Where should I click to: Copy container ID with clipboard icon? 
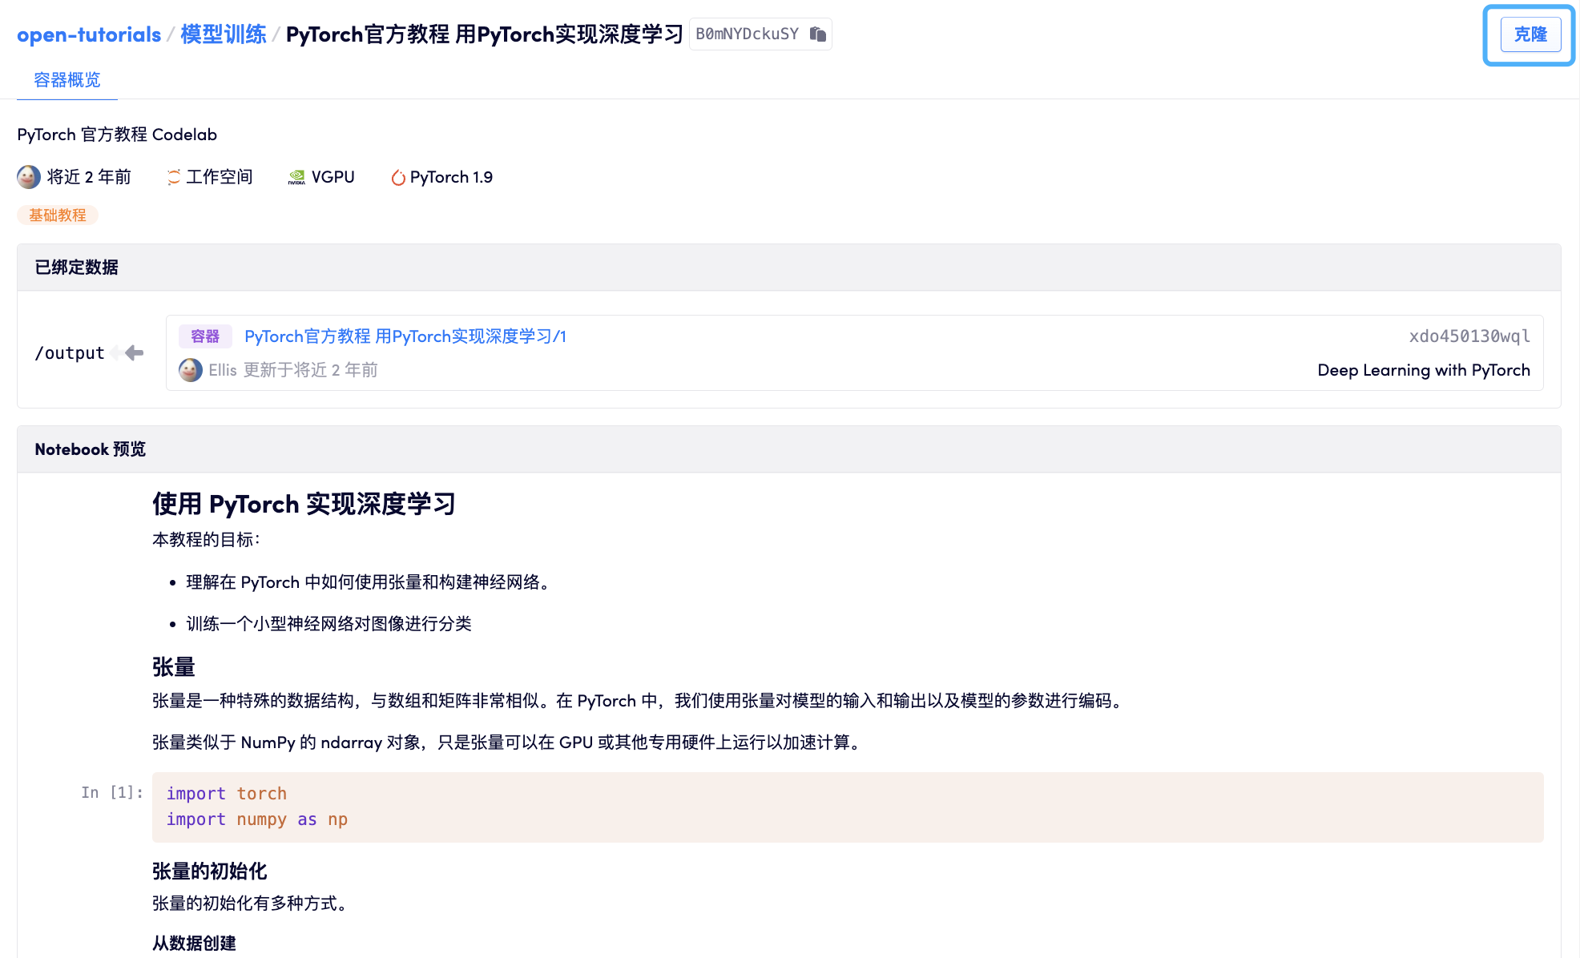[817, 34]
